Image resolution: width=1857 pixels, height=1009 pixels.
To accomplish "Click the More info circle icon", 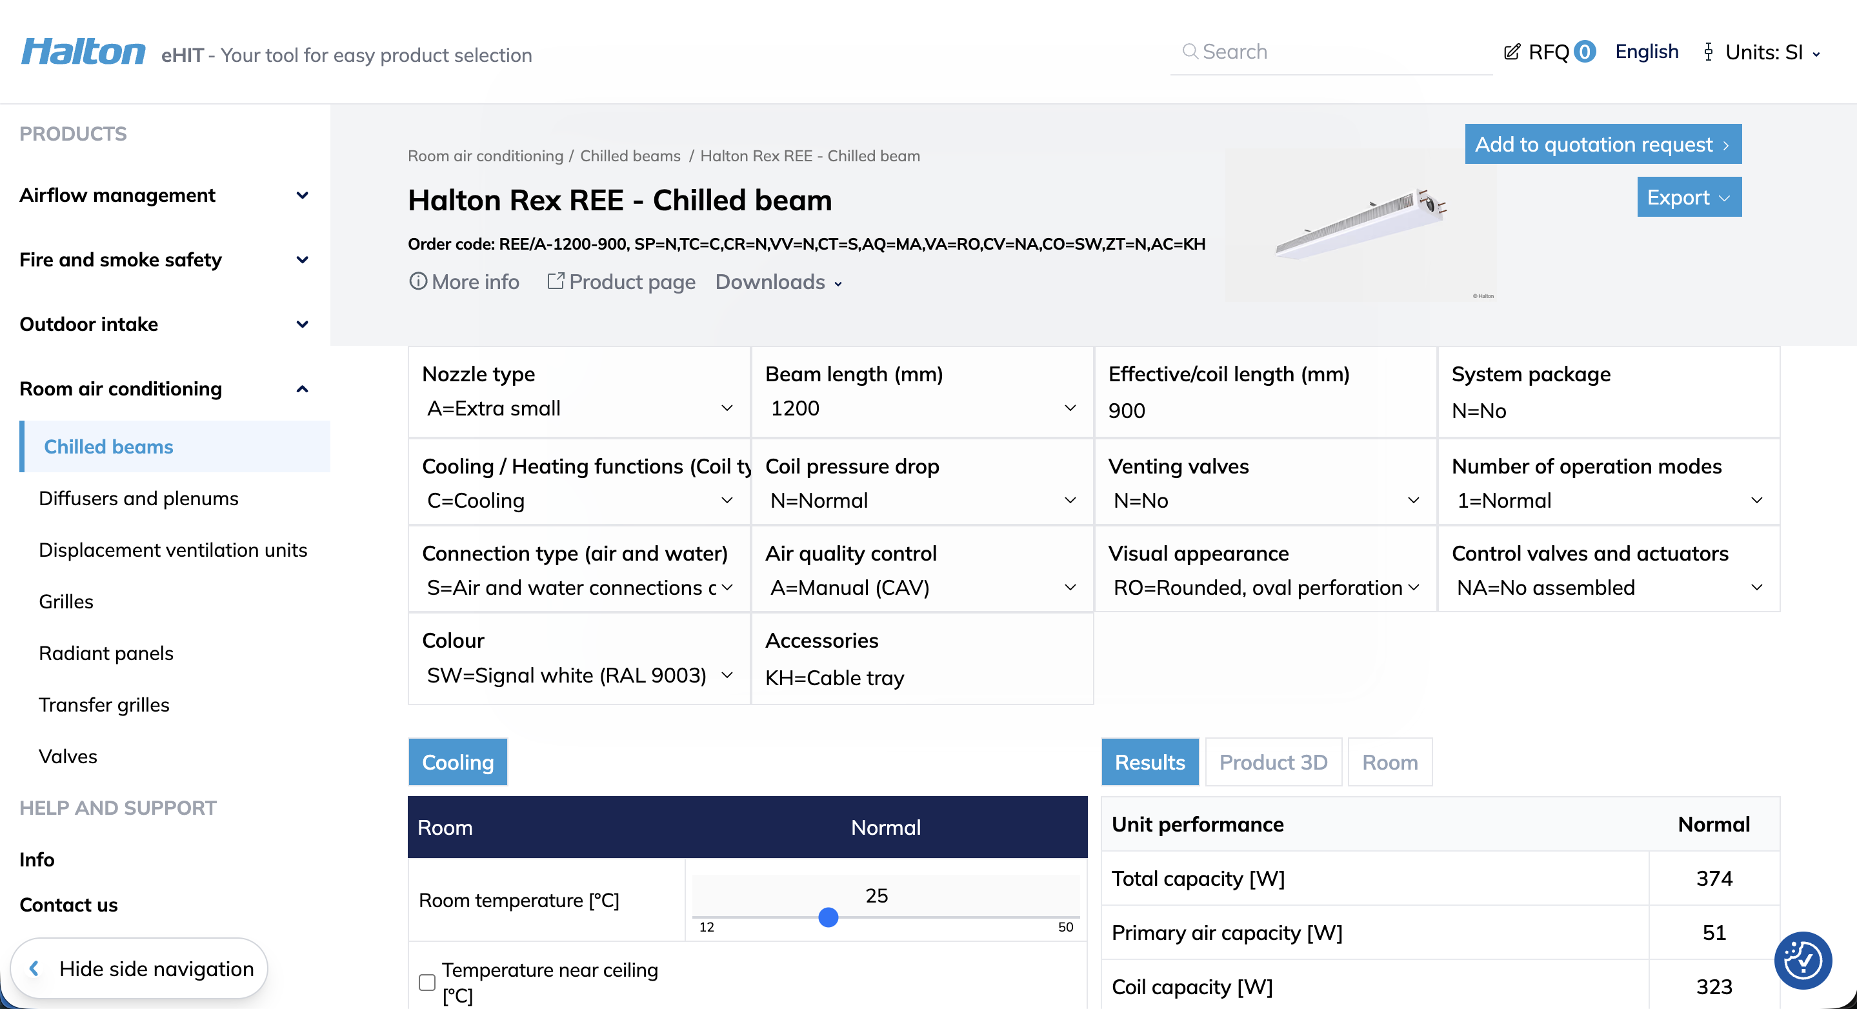I will [418, 281].
